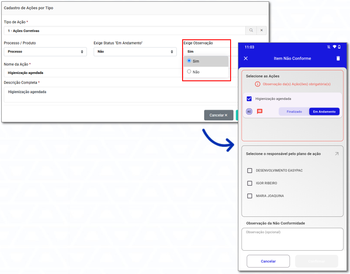Click the Cancelar X button in web form
Viewport: 350px width, 274px height.
tap(218, 115)
